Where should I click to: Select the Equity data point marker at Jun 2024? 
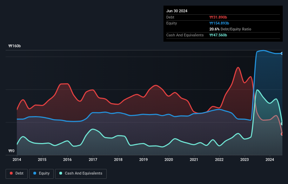tap(282, 54)
